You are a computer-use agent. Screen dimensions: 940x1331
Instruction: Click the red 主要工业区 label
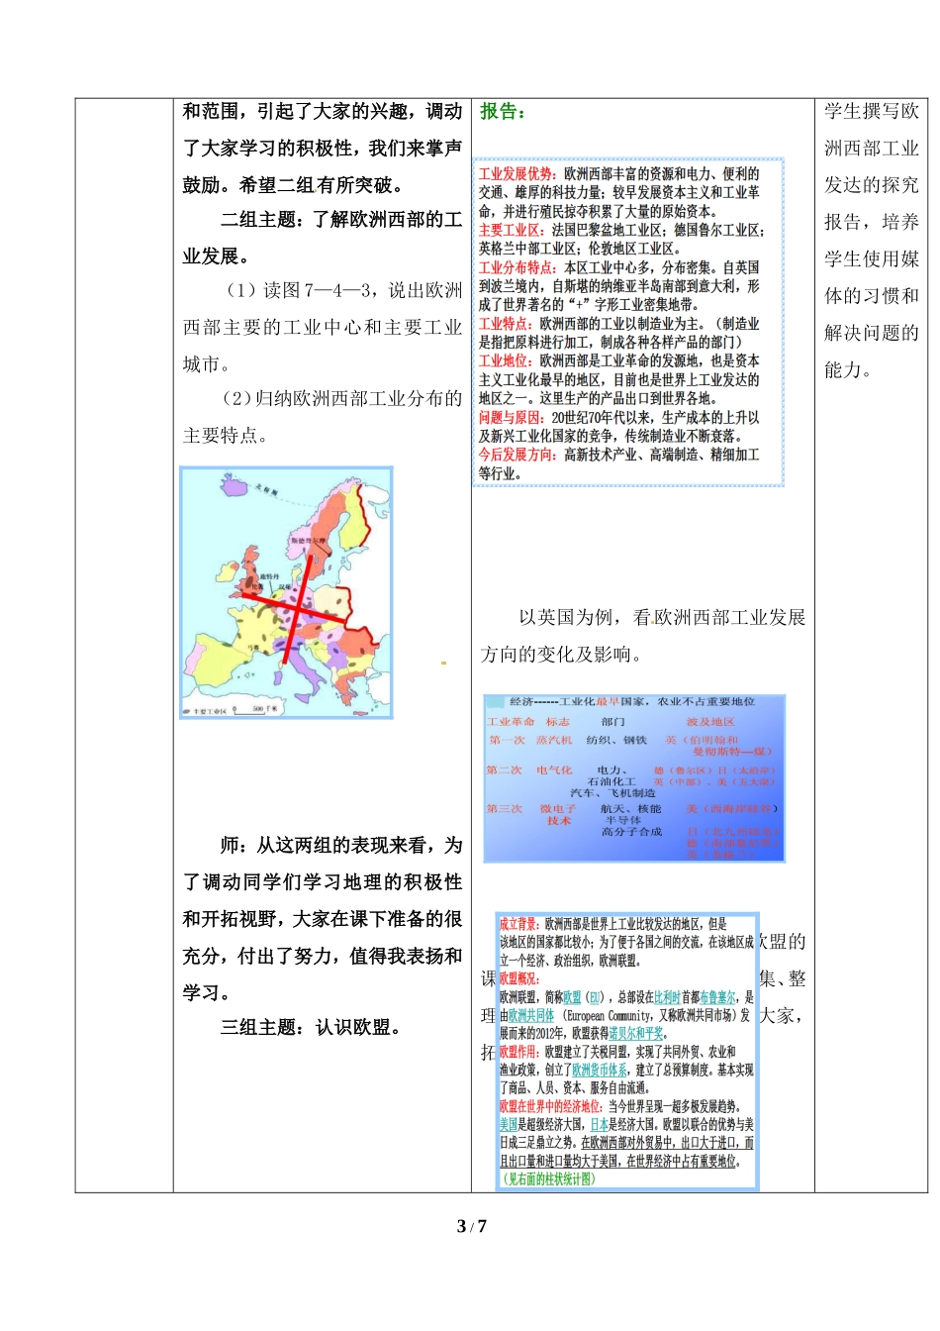pyautogui.click(x=511, y=231)
